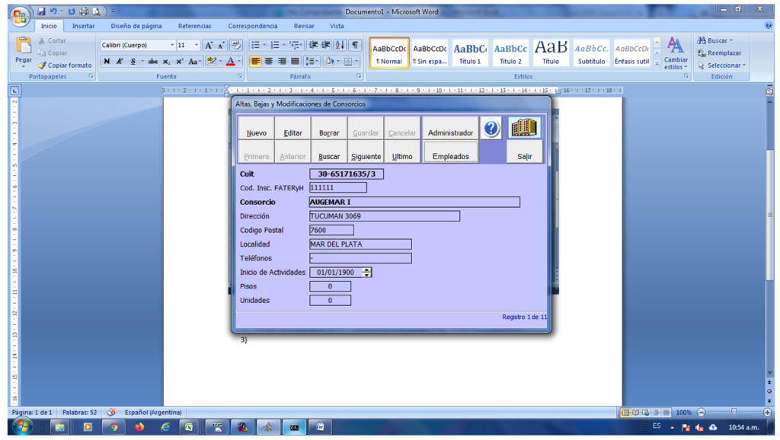Toggle show paragraph marks (¶) button
Image resolution: width=780 pixels, height=440 pixels.
(355, 45)
